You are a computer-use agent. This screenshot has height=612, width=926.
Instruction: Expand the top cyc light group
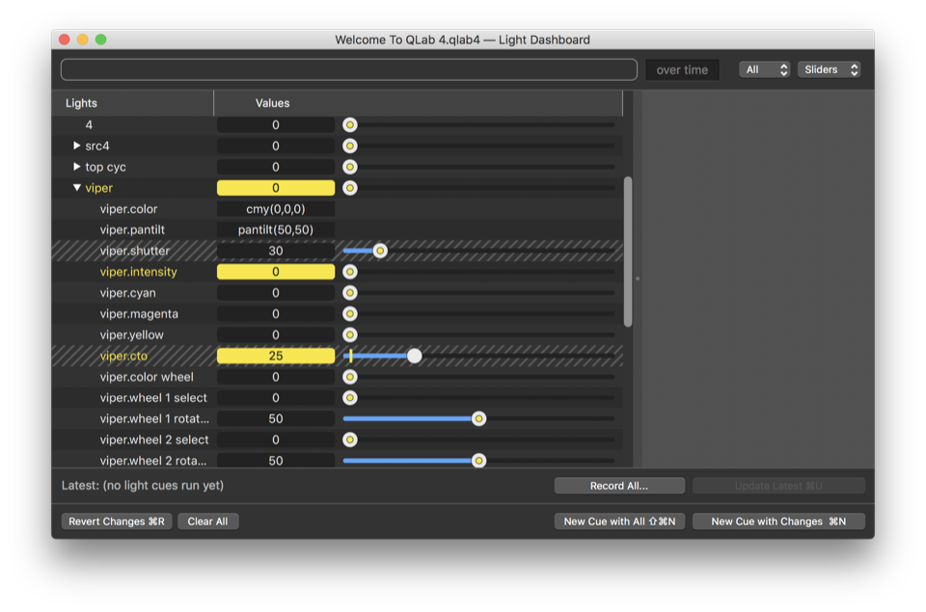pos(77,168)
